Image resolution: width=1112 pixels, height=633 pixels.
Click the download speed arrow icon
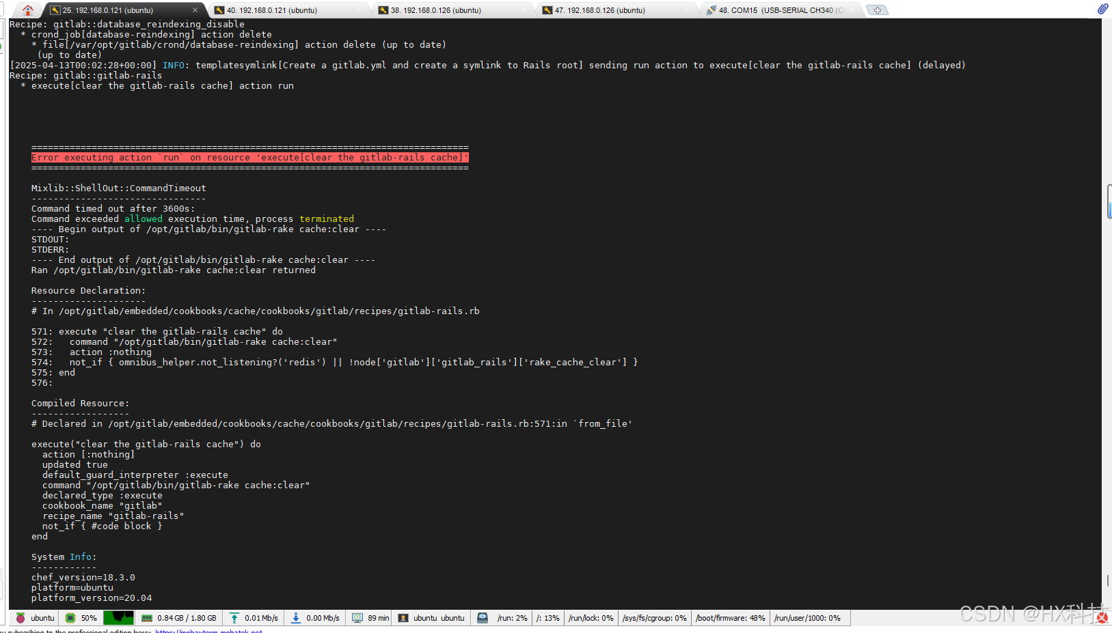coord(296,618)
